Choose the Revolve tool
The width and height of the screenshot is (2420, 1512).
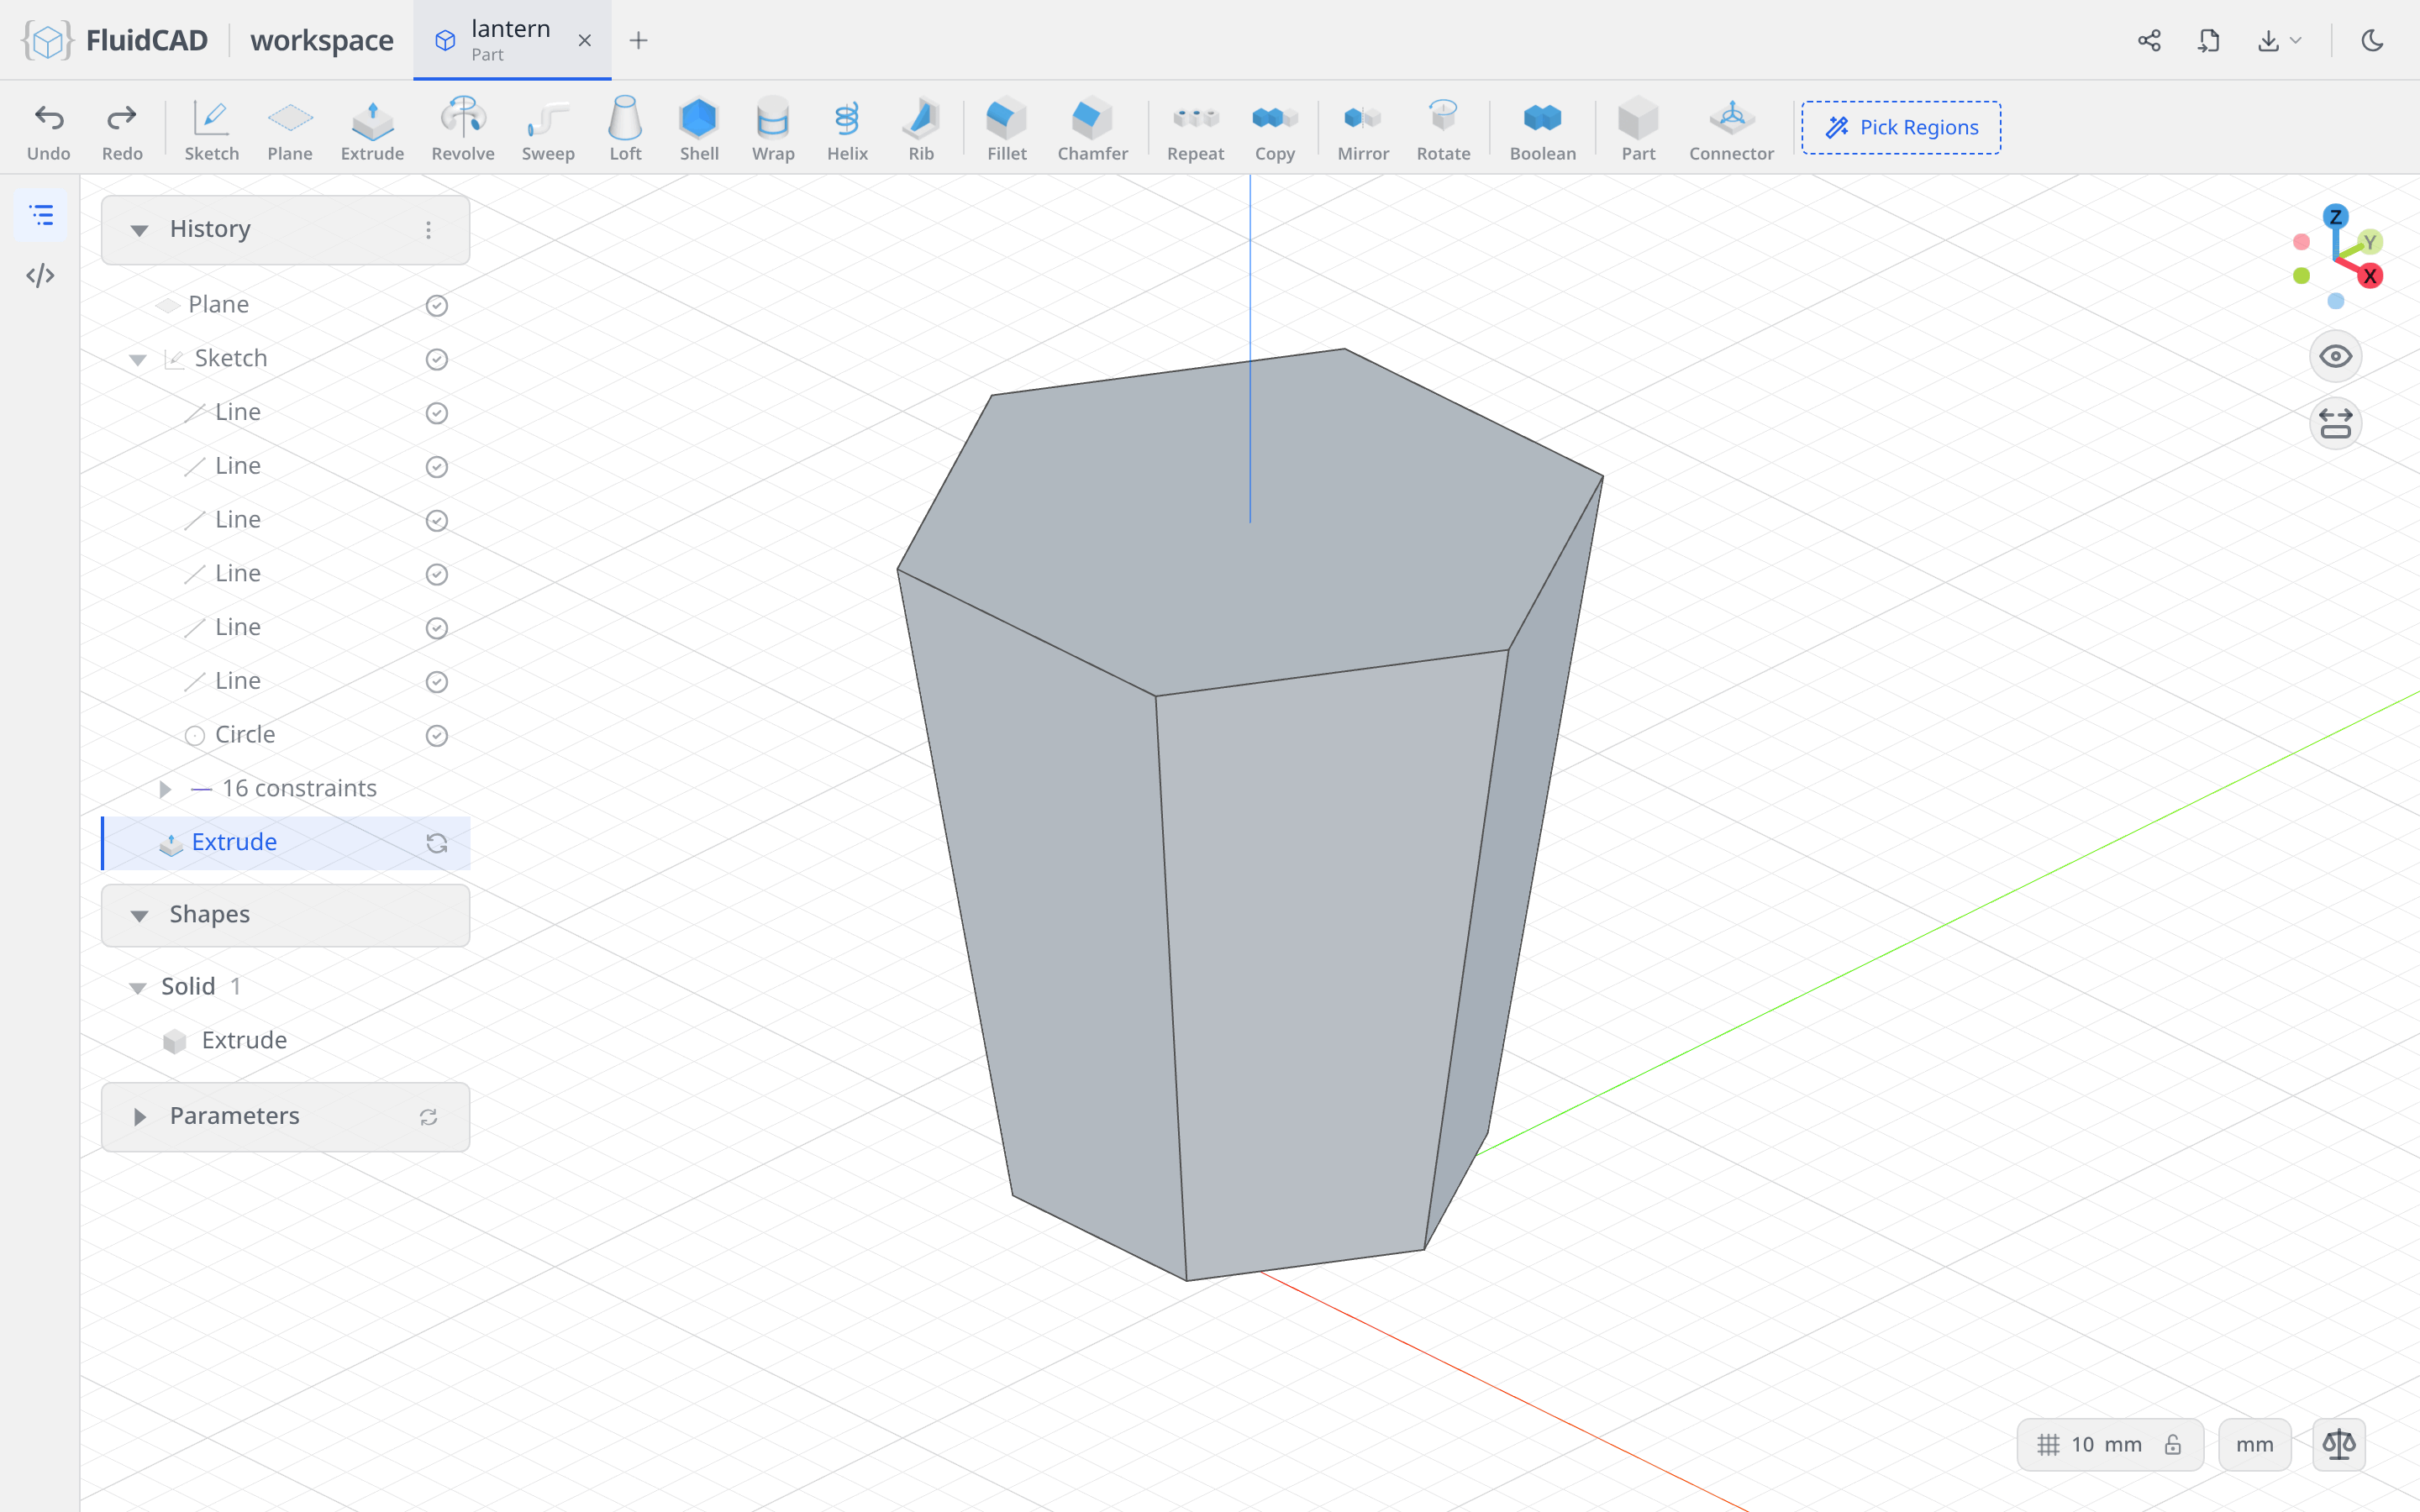coord(463,130)
